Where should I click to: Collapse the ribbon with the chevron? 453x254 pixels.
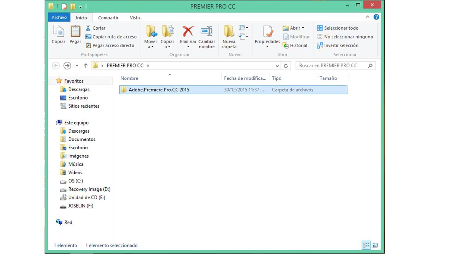367,17
